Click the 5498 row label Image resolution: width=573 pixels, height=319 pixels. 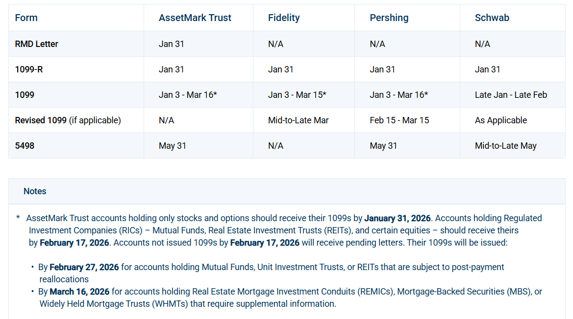click(25, 146)
